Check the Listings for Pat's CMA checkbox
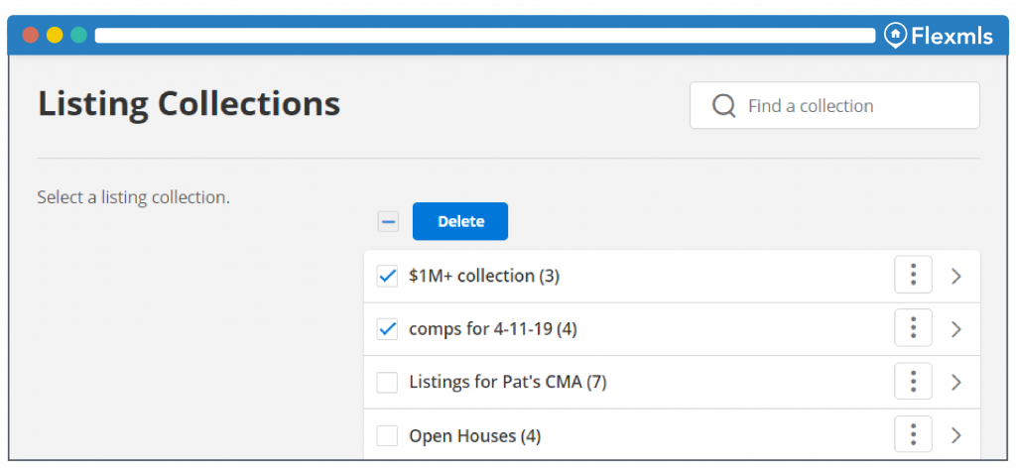The image size is (1016, 471). [388, 382]
